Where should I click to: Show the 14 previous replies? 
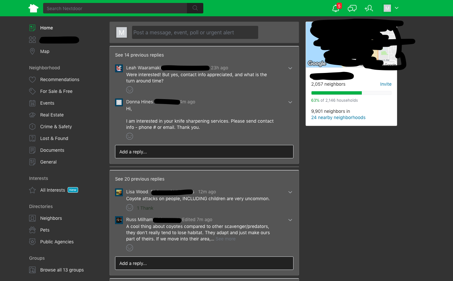tap(140, 55)
